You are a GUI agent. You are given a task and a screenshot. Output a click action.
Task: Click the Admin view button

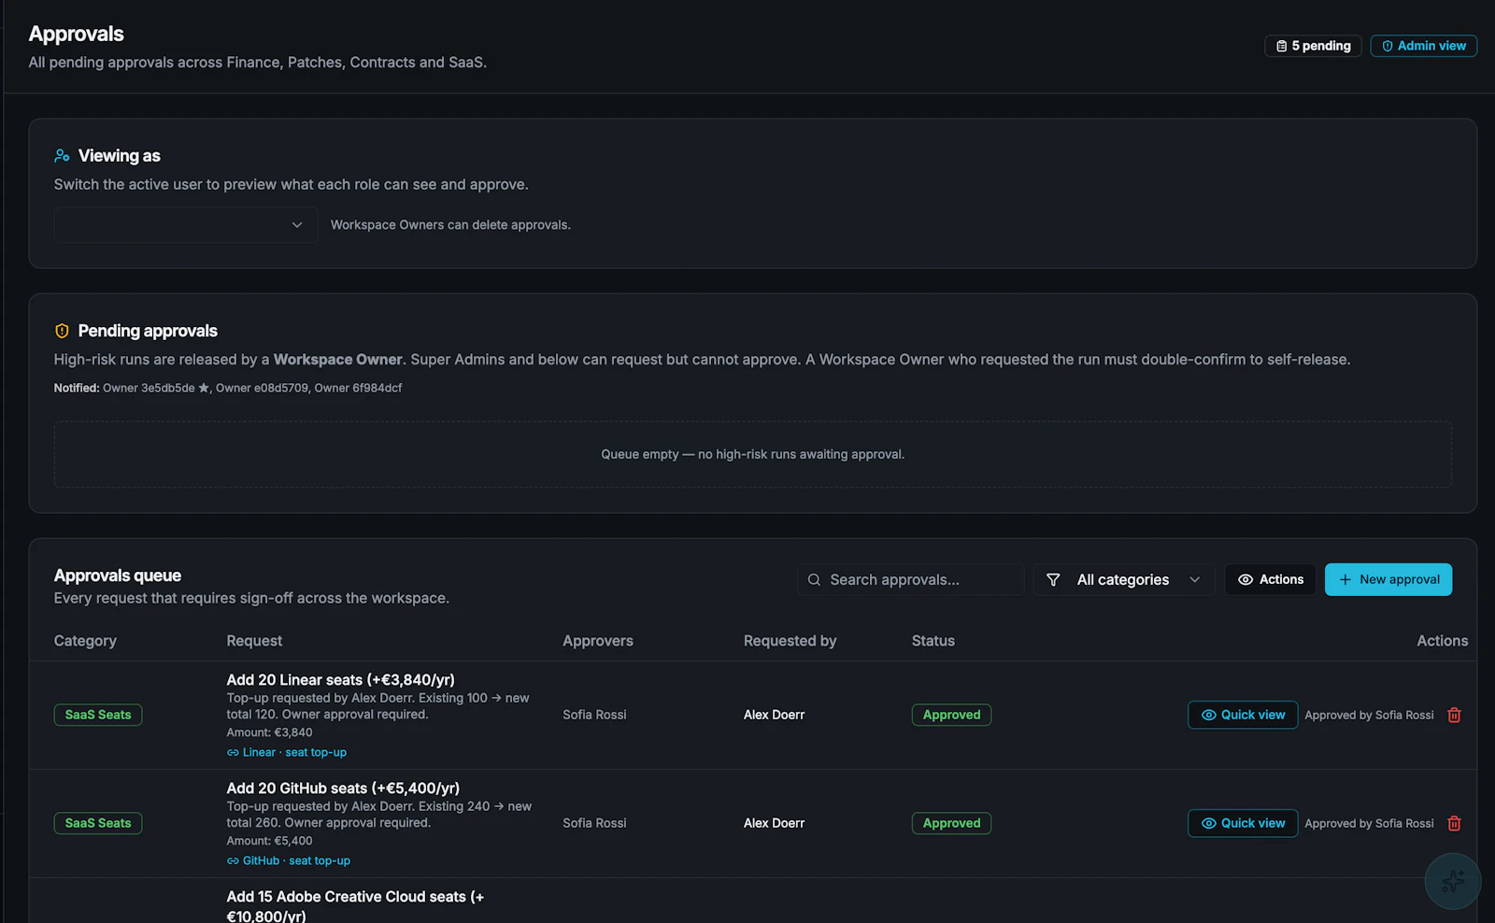tap(1424, 46)
